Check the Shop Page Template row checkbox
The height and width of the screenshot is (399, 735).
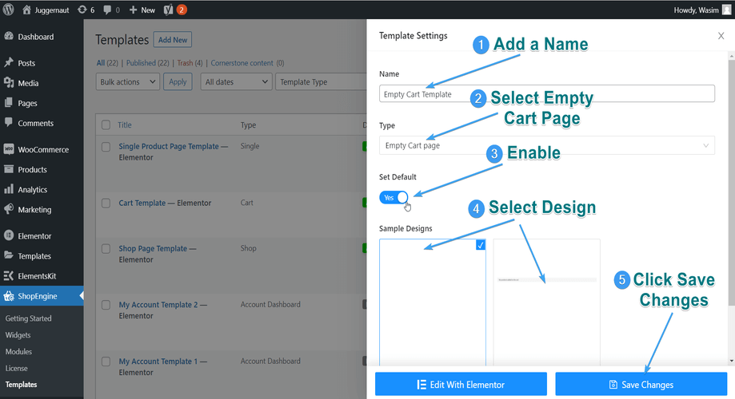point(106,249)
